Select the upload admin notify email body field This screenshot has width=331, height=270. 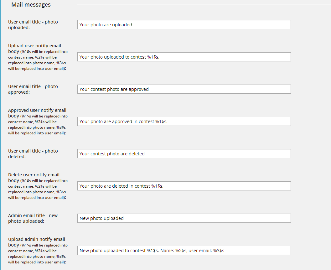click(184, 251)
